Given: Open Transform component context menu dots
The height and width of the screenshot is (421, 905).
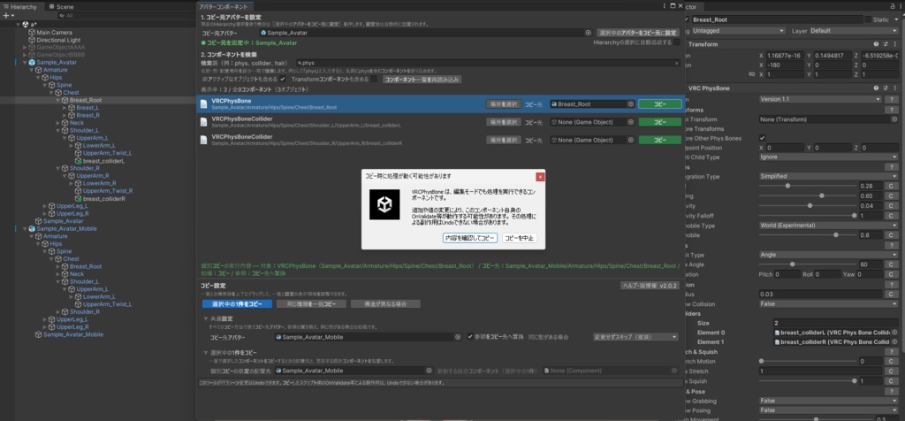Looking at the screenshot, I should point(894,44).
